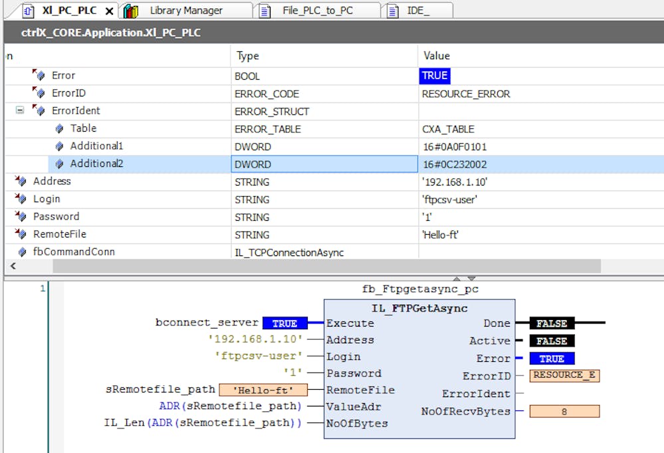The height and width of the screenshot is (453, 664).
Task: Click the fbCommandConn variable icon
Action: tap(21, 252)
